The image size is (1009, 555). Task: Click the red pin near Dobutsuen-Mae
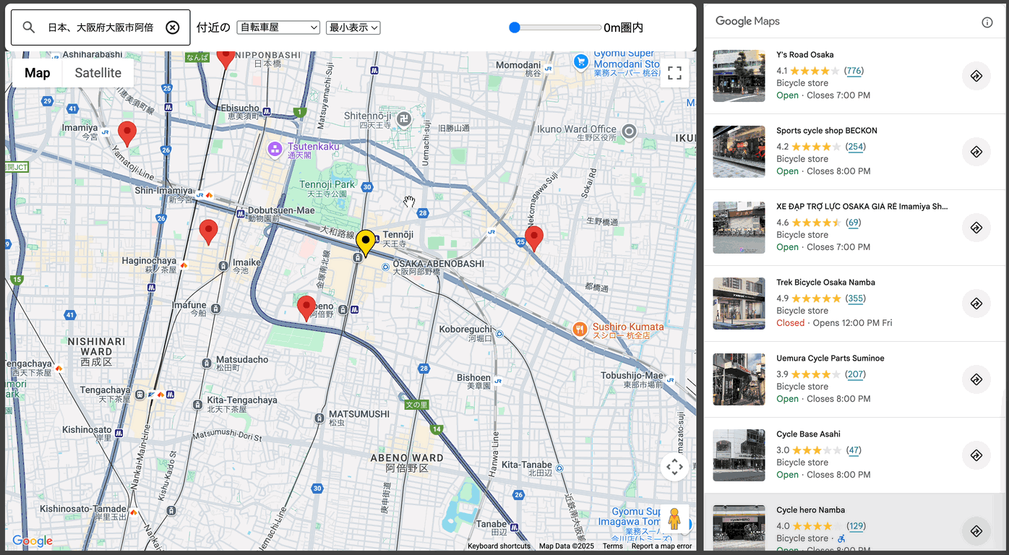208,232
